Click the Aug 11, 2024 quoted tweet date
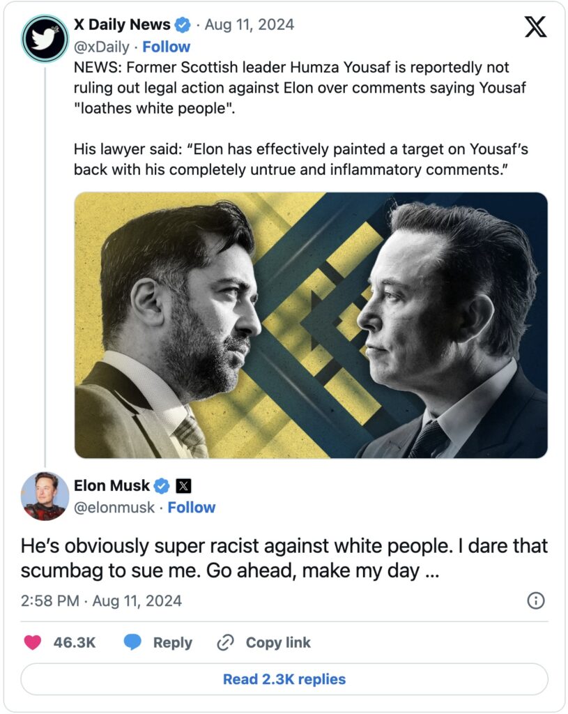Image resolution: width=568 pixels, height=714 pixels. 250,25
